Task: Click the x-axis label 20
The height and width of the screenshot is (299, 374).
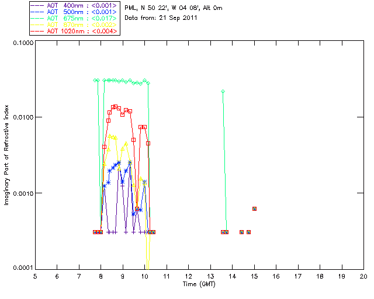Action: (x=363, y=276)
